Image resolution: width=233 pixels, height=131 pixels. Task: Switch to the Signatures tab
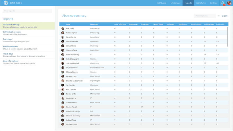coord(201,3)
